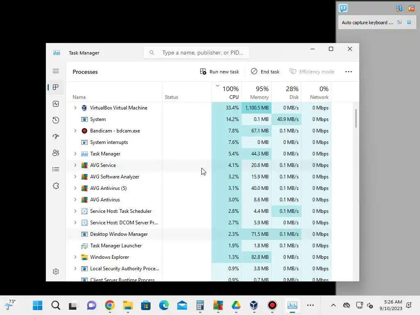Image resolution: width=420 pixels, height=315 pixels.
Task: Click the 40.9 MB/s disk cell
Action: point(286,119)
